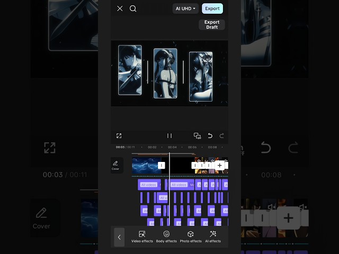Redo the last undone edit

tap(221, 135)
